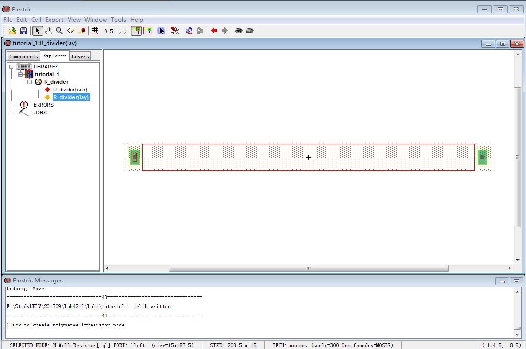Click the open eye expand icon
Screen dimensions: 526x349
[x=238, y=31]
